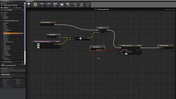176x99 pixels.
Task: Click the newPos node output flow arrow
Action: tap(108, 30)
